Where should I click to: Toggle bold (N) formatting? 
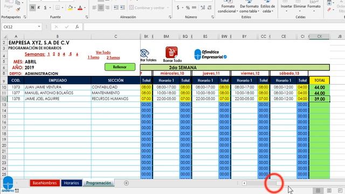[x=32, y=8]
